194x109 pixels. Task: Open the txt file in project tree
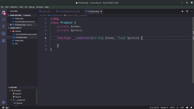coord(16,44)
